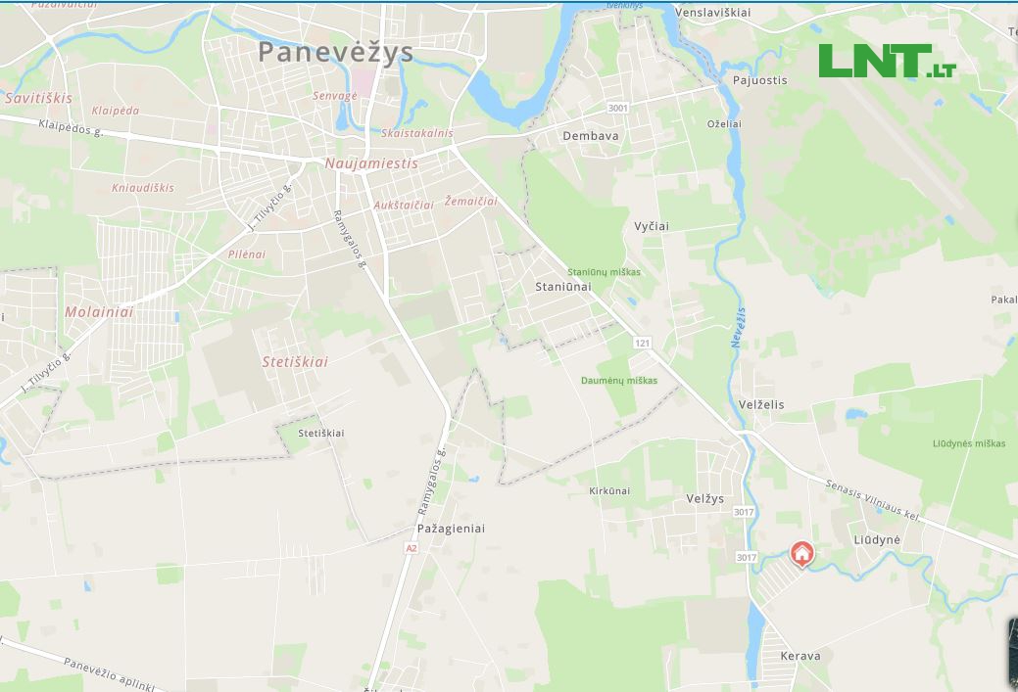Click the Daumėnų miškas forest label

click(x=618, y=381)
